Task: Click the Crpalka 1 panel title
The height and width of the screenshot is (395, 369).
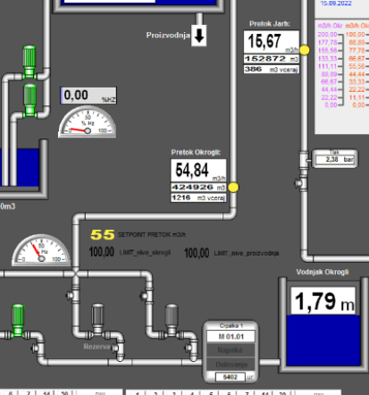Action: [231, 325]
